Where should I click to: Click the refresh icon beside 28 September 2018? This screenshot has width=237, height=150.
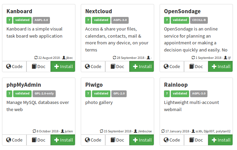[114, 58]
